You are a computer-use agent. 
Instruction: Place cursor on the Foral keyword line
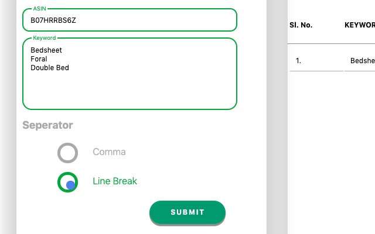click(39, 59)
